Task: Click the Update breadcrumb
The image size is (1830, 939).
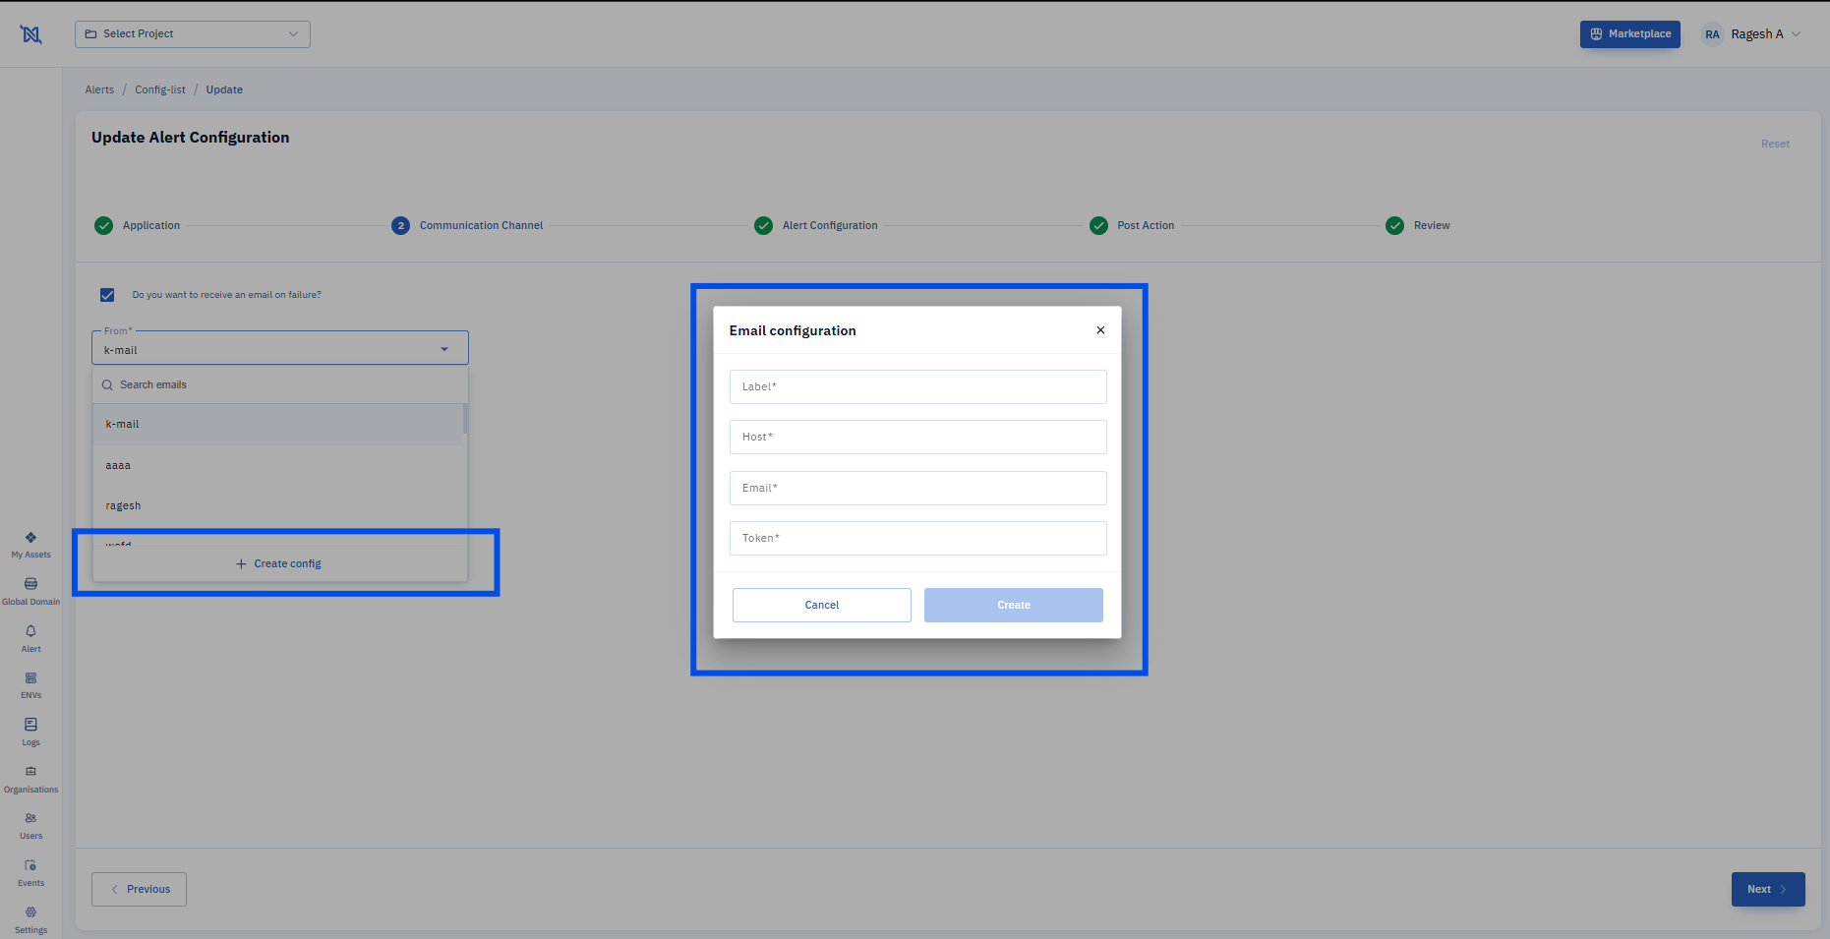Action: pyautogui.click(x=224, y=89)
